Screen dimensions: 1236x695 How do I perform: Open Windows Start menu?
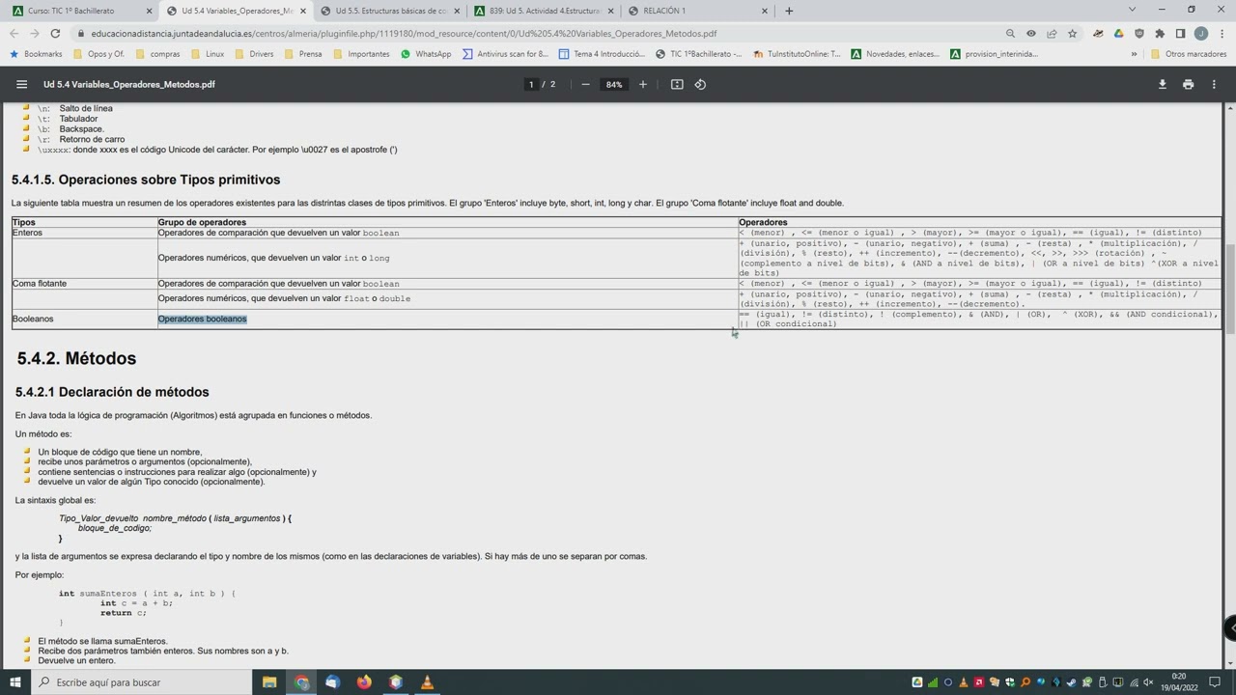coord(15,682)
